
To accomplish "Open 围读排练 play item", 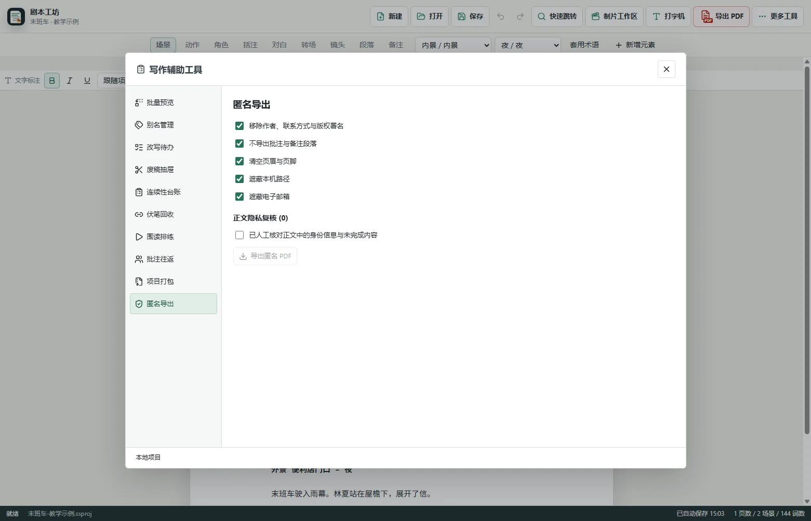I will (173, 237).
